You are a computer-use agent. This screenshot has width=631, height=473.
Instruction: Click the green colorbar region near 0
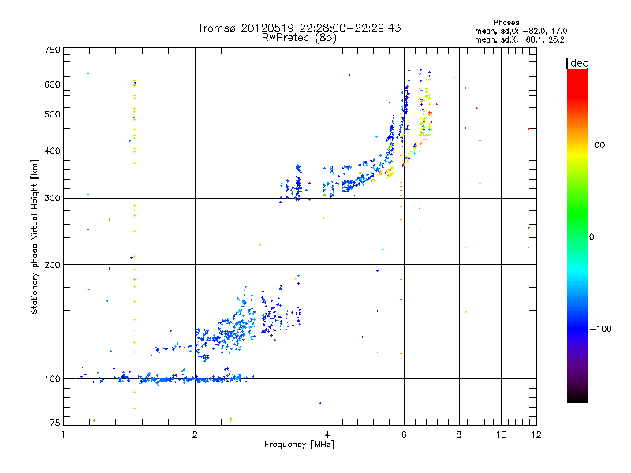[577, 225]
